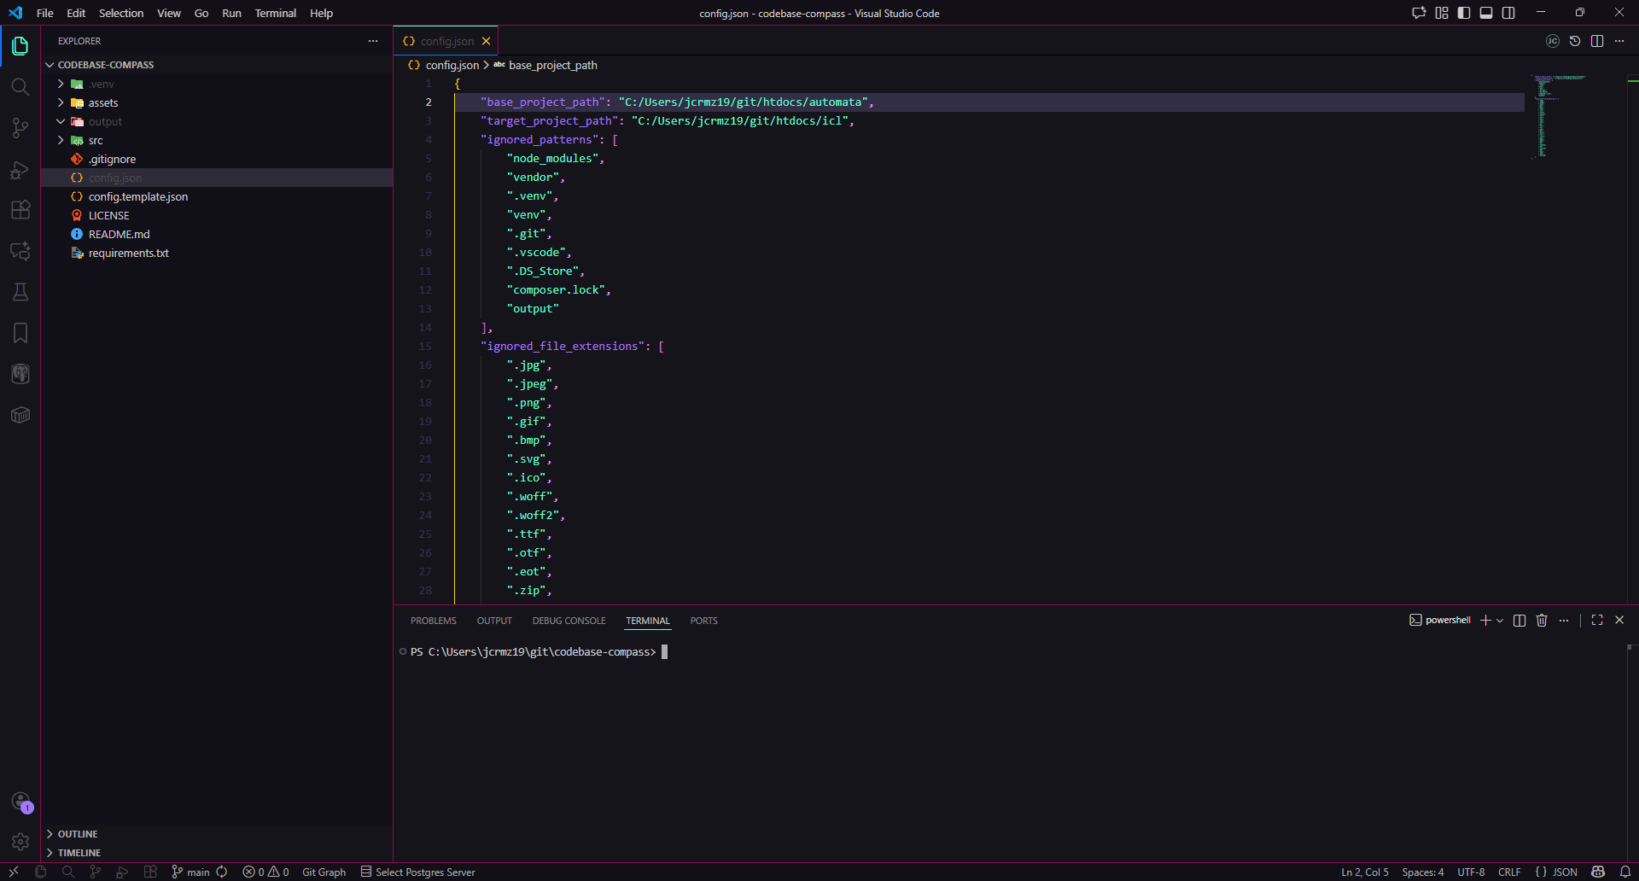This screenshot has width=1639, height=881.
Task: Open Explorer Views and More Actions ellipsis
Action: tap(373, 41)
